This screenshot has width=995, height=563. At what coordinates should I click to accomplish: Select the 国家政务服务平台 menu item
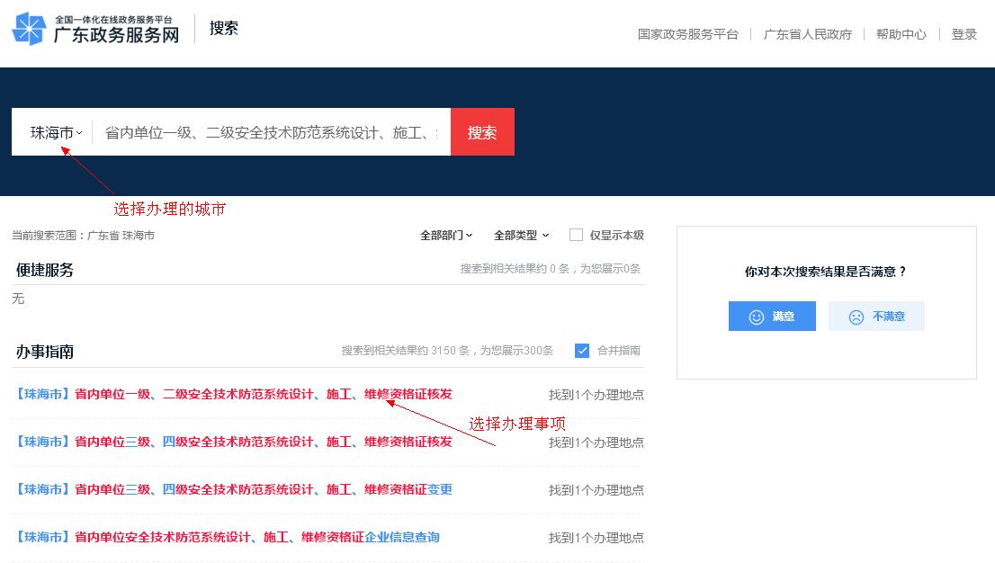pos(687,34)
